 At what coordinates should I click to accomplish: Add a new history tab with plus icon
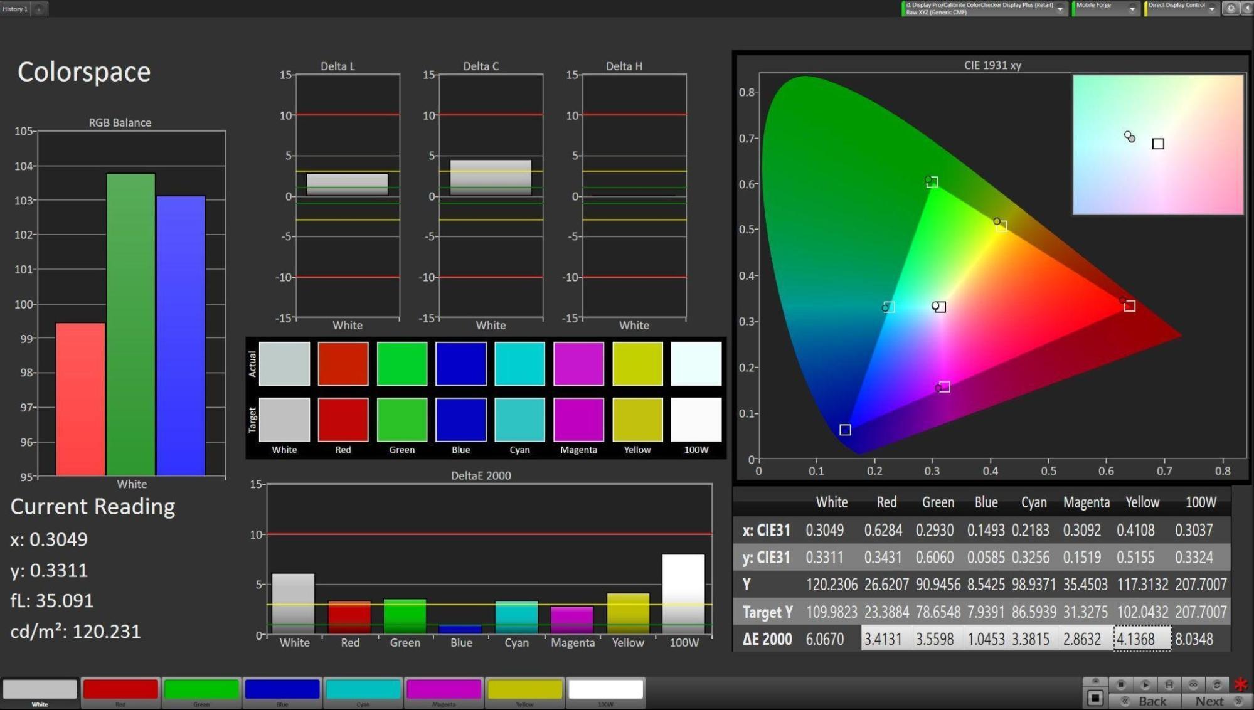point(39,9)
